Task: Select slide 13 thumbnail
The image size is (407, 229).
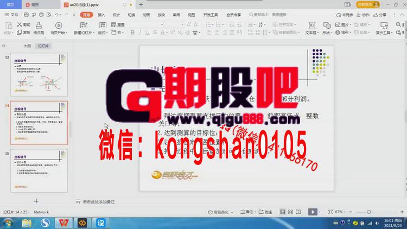Action: pos(39,74)
